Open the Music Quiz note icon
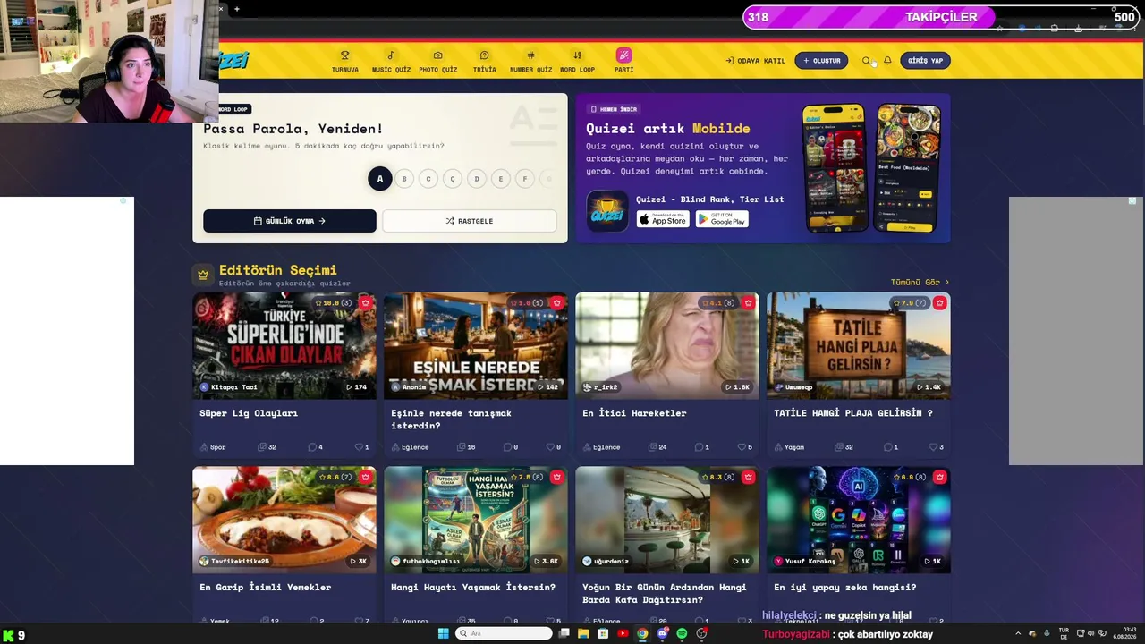The width and height of the screenshot is (1145, 644). [x=391, y=55]
